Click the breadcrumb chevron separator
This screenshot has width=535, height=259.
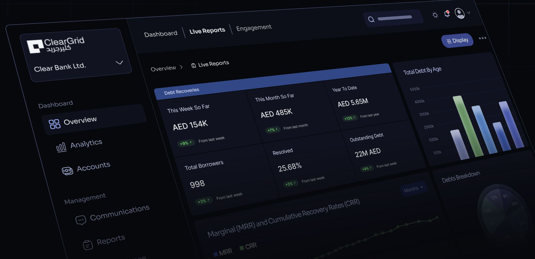(x=181, y=67)
